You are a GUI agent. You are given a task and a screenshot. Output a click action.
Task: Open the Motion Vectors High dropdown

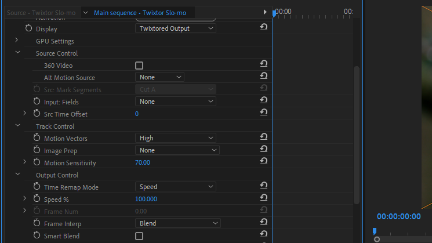(x=176, y=138)
